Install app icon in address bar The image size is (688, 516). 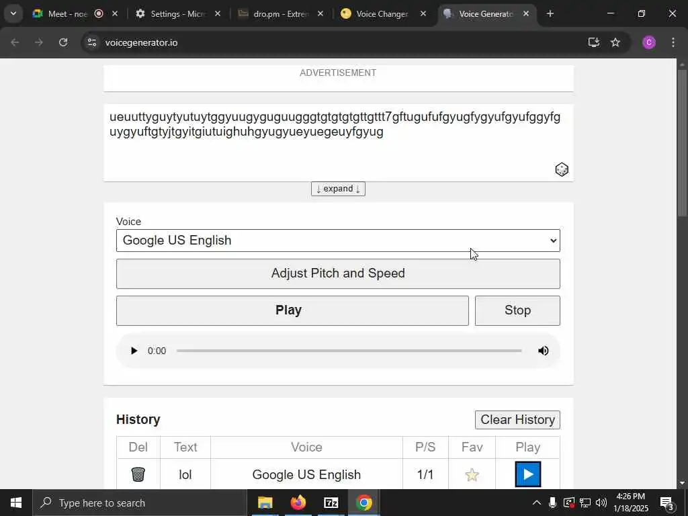tap(594, 42)
